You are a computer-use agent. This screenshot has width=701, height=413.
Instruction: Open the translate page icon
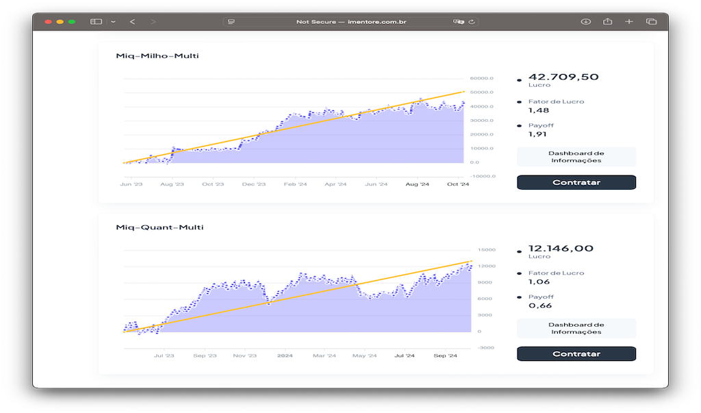click(458, 21)
